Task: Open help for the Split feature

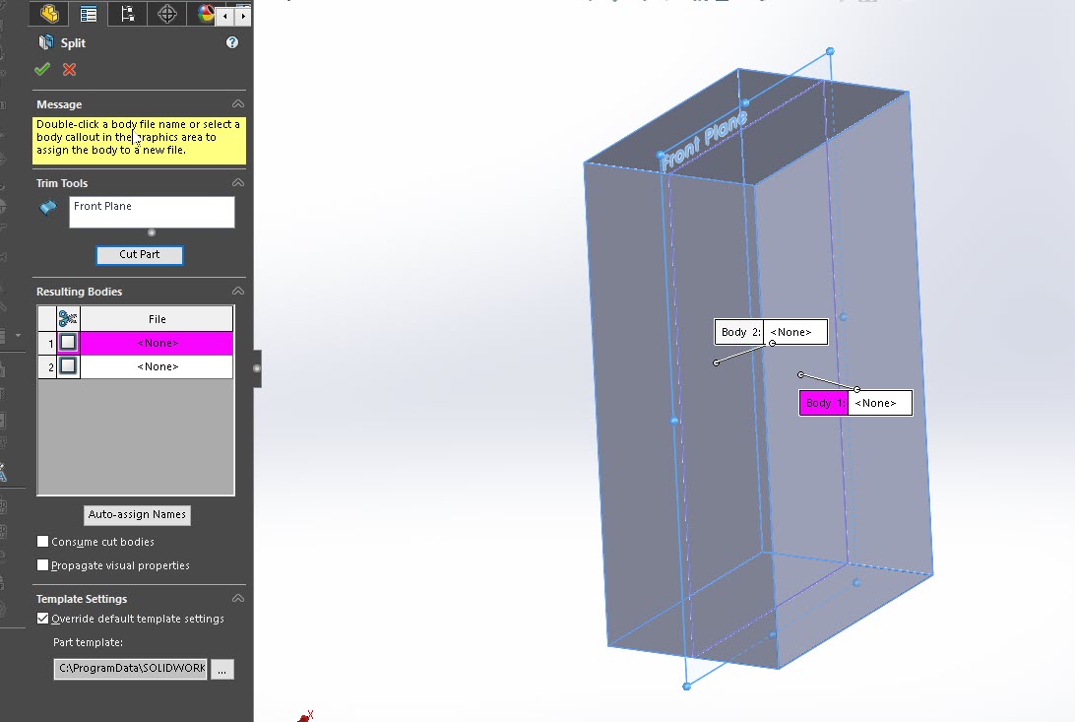Action: pyautogui.click(x=232, y=42)
